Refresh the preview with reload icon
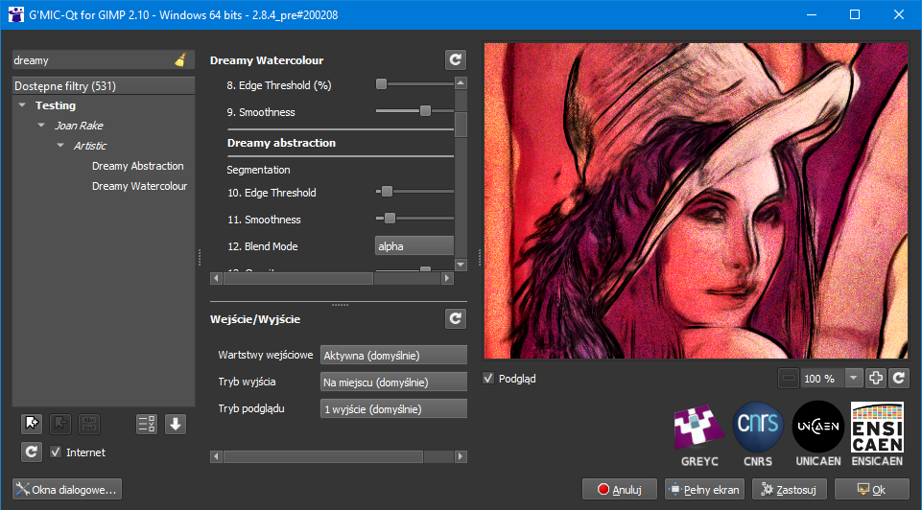The height and width of the screenshot is (510, 922). (x=899, y=379)
